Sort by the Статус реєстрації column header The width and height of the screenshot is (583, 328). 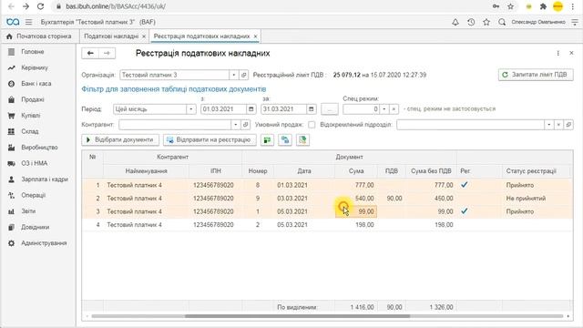pos(531,171)
